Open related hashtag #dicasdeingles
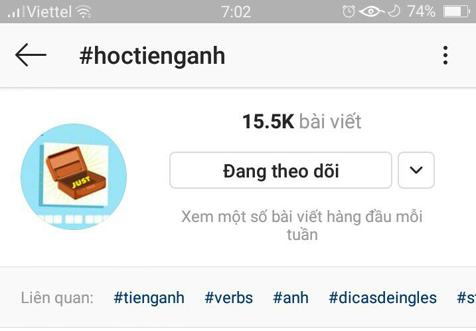The height and width of the screenshot is (331, 476). (x=382, y=298)
